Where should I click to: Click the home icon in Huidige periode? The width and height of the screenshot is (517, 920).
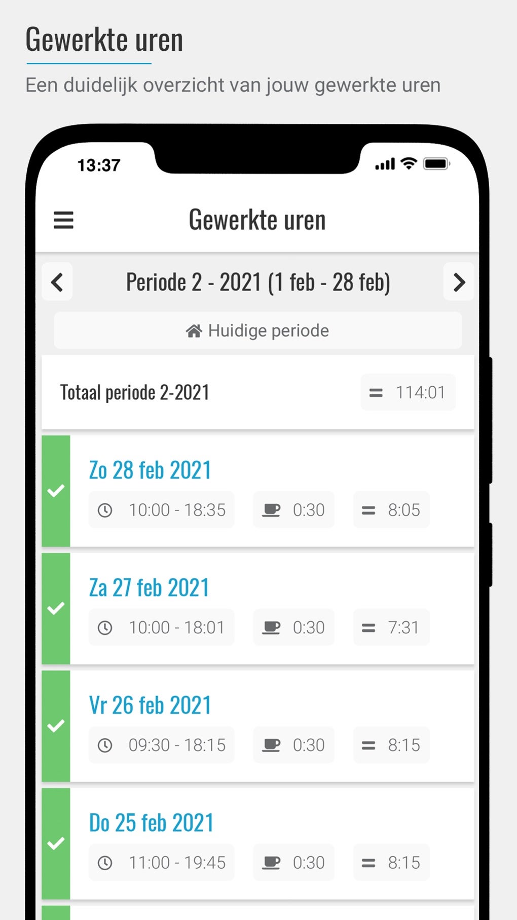coord(194,331)
